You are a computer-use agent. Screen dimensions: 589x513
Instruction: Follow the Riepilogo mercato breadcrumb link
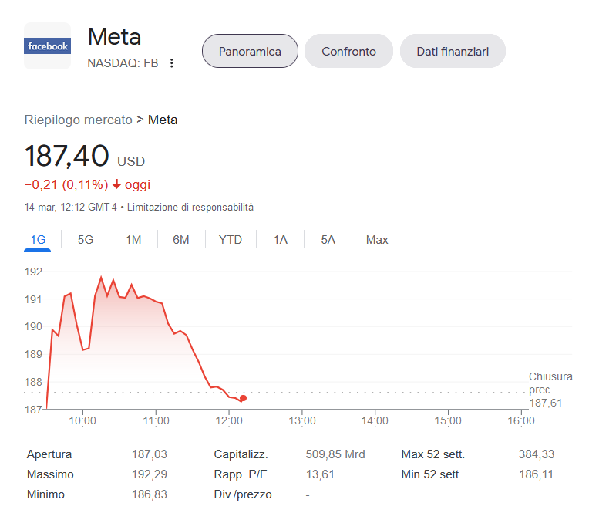point(78,120)
